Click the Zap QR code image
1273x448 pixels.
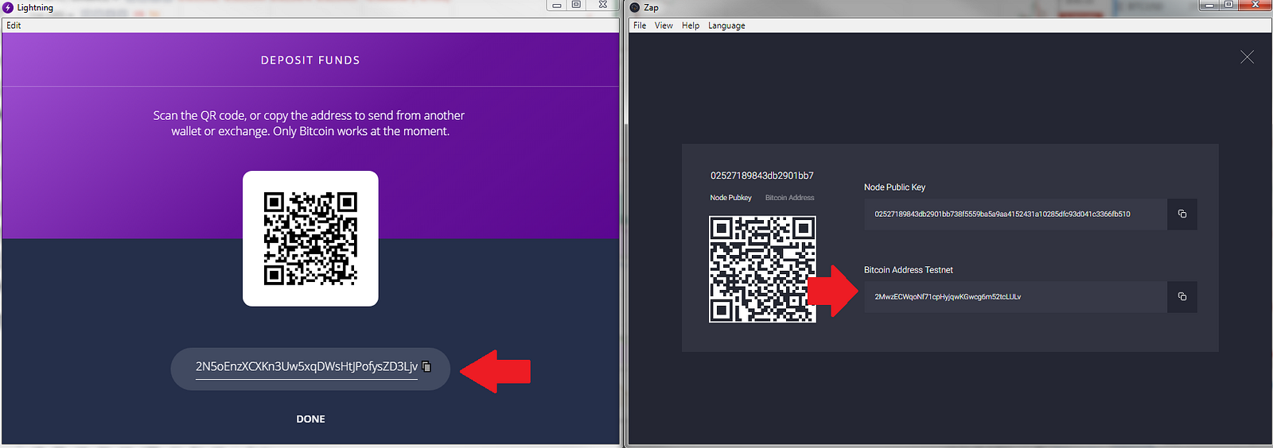coord(762,269)
